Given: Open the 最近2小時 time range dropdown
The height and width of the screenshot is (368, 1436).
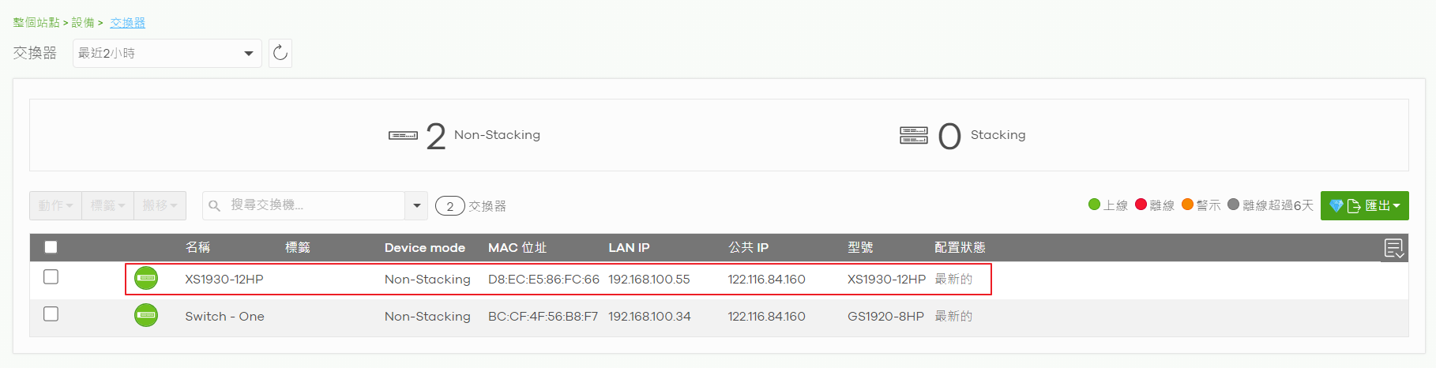Looking at the screenshot, I should pyautogui.click(x=167, y=53).
